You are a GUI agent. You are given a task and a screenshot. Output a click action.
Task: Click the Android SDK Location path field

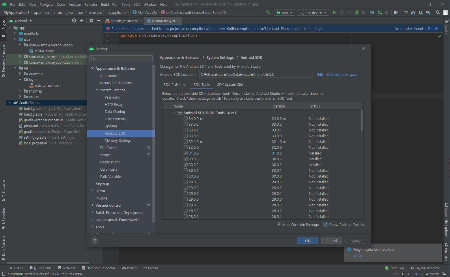point(256,74)
